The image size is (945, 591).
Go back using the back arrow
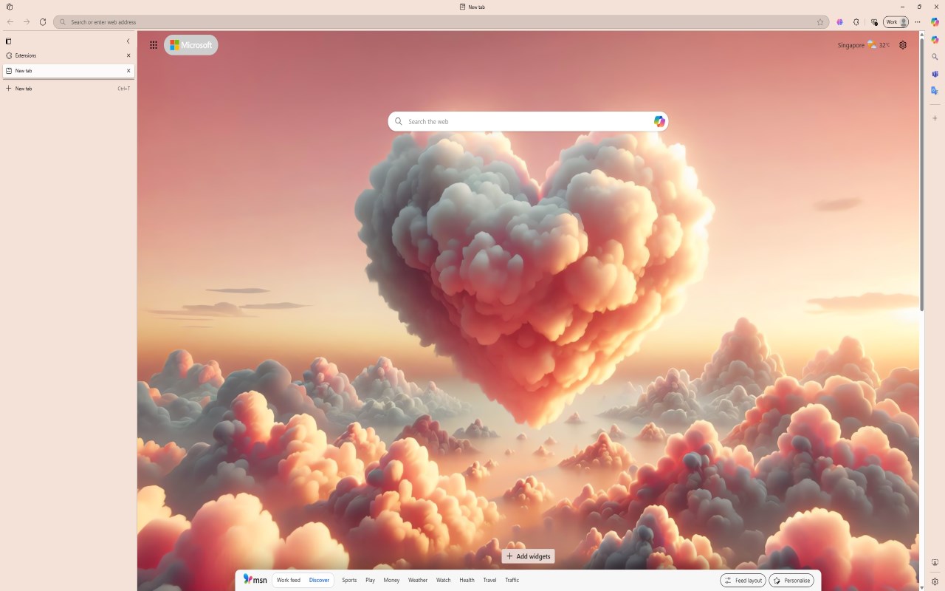[x=10, y=22]
